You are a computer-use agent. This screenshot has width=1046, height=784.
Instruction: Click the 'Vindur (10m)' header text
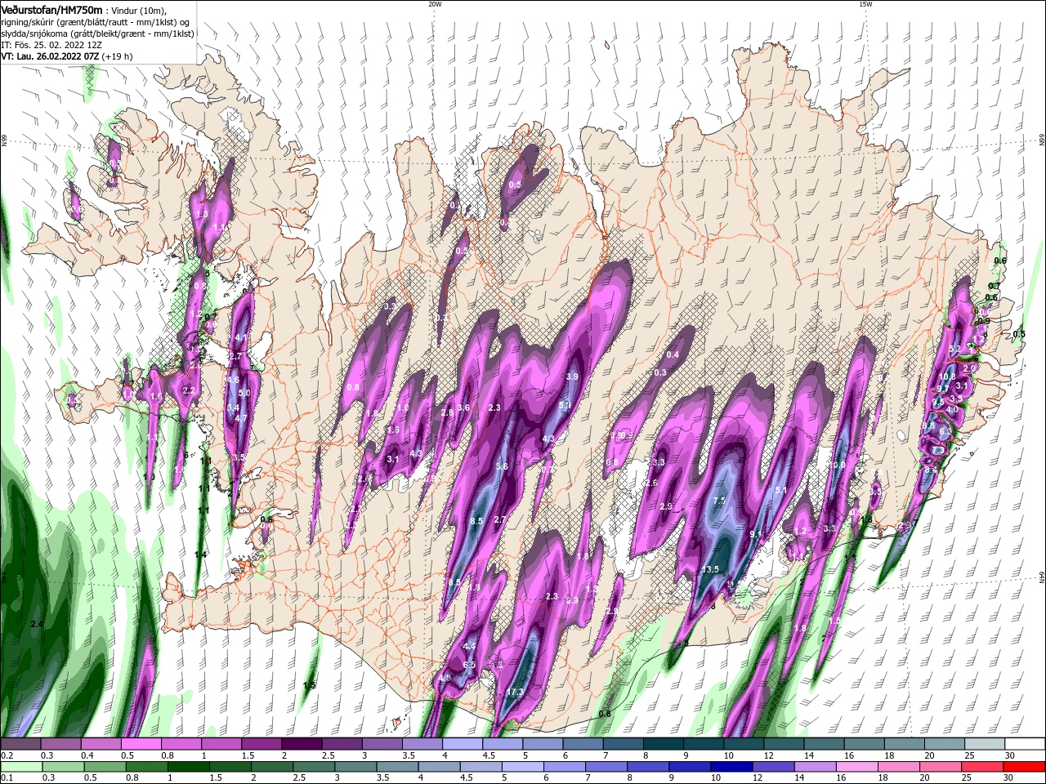[x=138, y=11]
